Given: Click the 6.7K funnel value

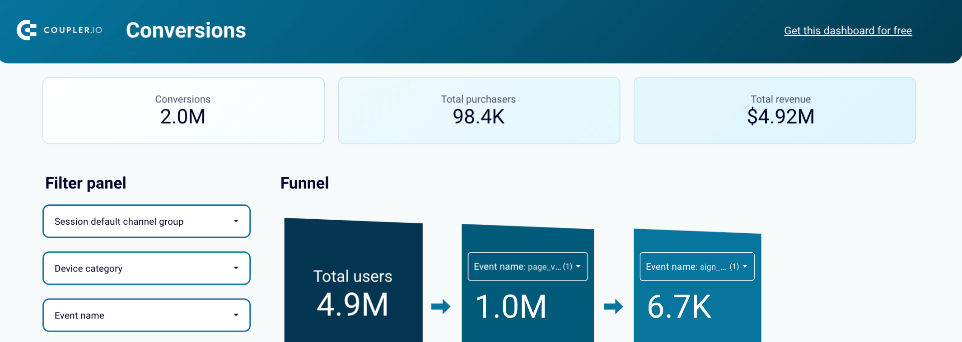Looking at the screenshot, I should click(x=679, y=307).
